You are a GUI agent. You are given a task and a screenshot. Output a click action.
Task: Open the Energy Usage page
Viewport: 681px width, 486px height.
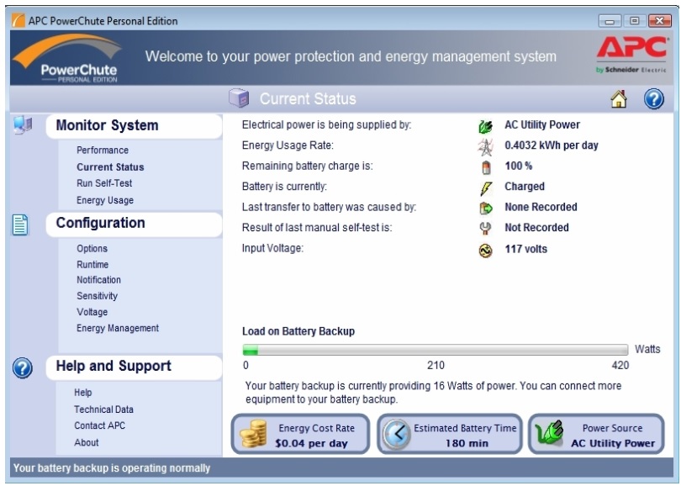[105, 200]
